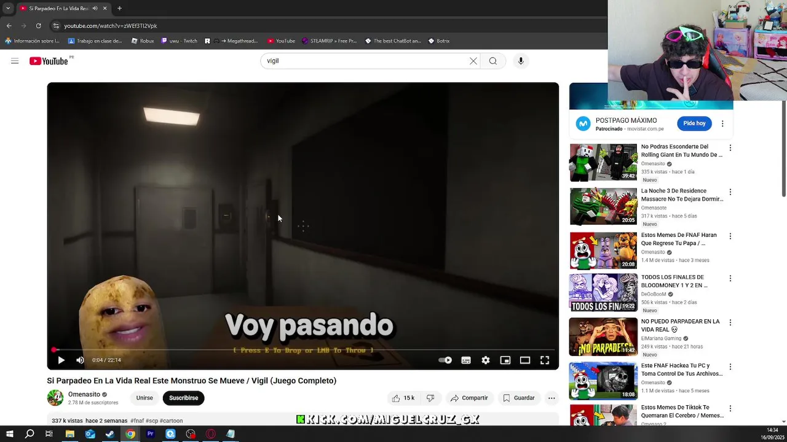Image resolution: width=787 pixels, height=442 pixels.
Task: Open options for the Rolling Giant video
Action: click(730, 148)
